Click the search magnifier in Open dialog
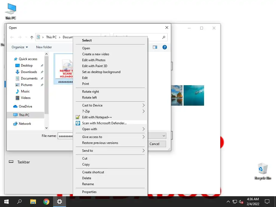Screen dimensions: 276x207 coord(164,37)
